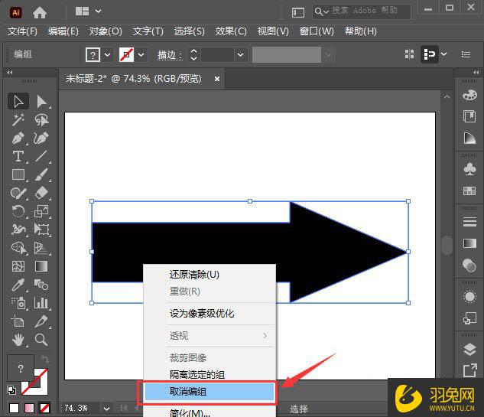Pick the Paintbrush tool
This screenshot has height=417, width=484.
coord(41,174)
